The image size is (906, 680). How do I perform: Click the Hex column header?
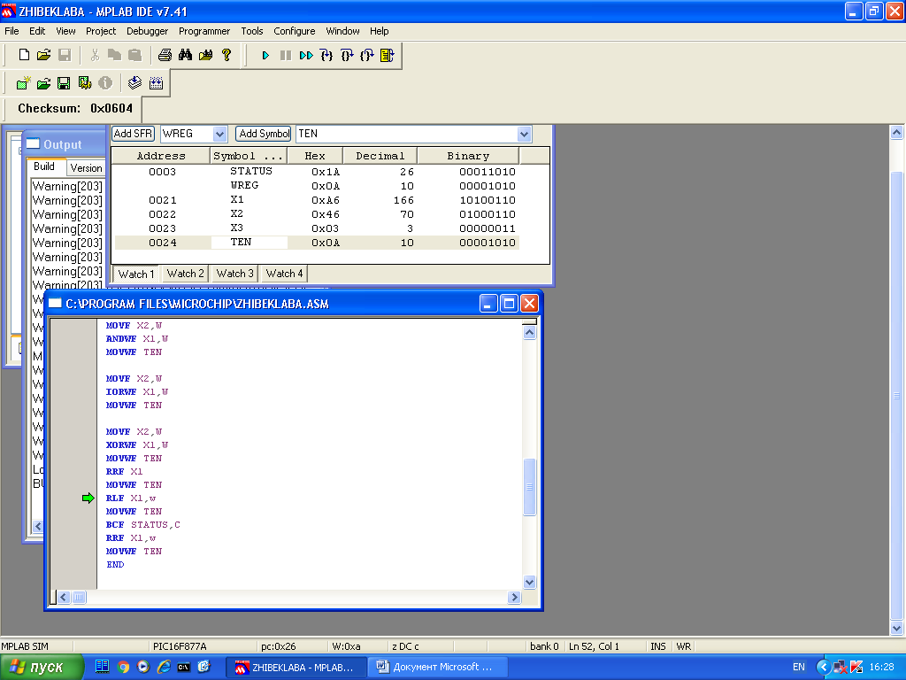tap(315, 156)
